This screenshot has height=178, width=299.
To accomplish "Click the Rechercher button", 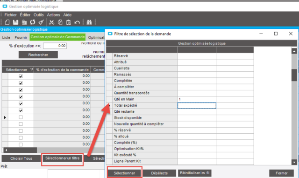I will (x=38, y=55).
